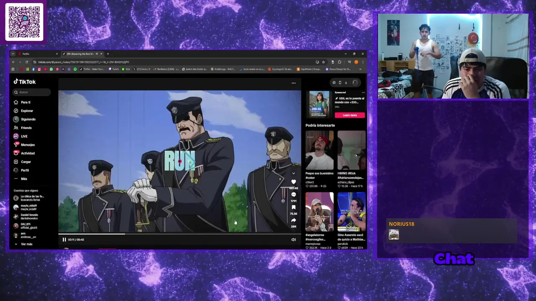Image resolution: width=536 pixels, height=301 pixels.
Task: Open the TikTok header profile avatar
Action: [355, 83]
